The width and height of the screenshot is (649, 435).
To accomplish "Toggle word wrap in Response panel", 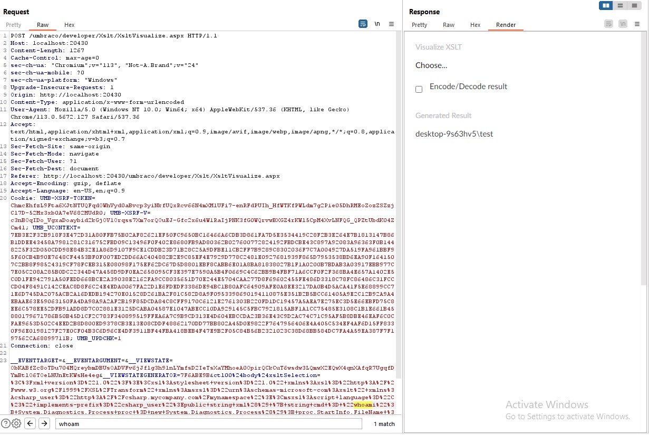I will 608,24.
